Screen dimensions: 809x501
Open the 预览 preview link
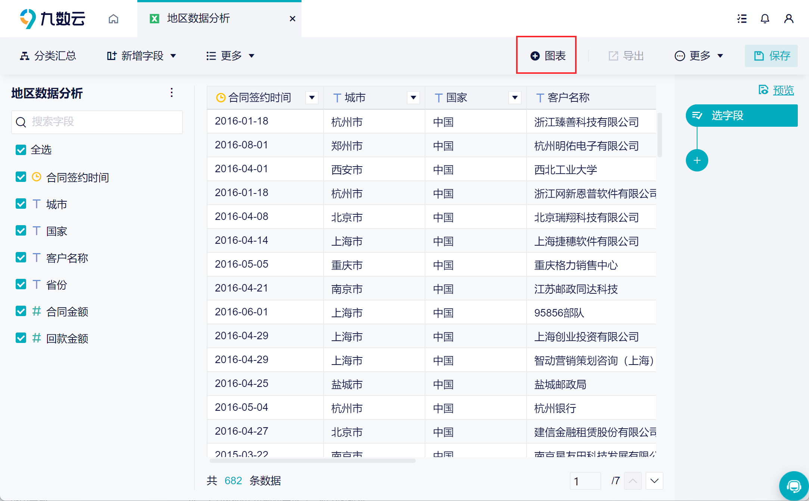783,90
